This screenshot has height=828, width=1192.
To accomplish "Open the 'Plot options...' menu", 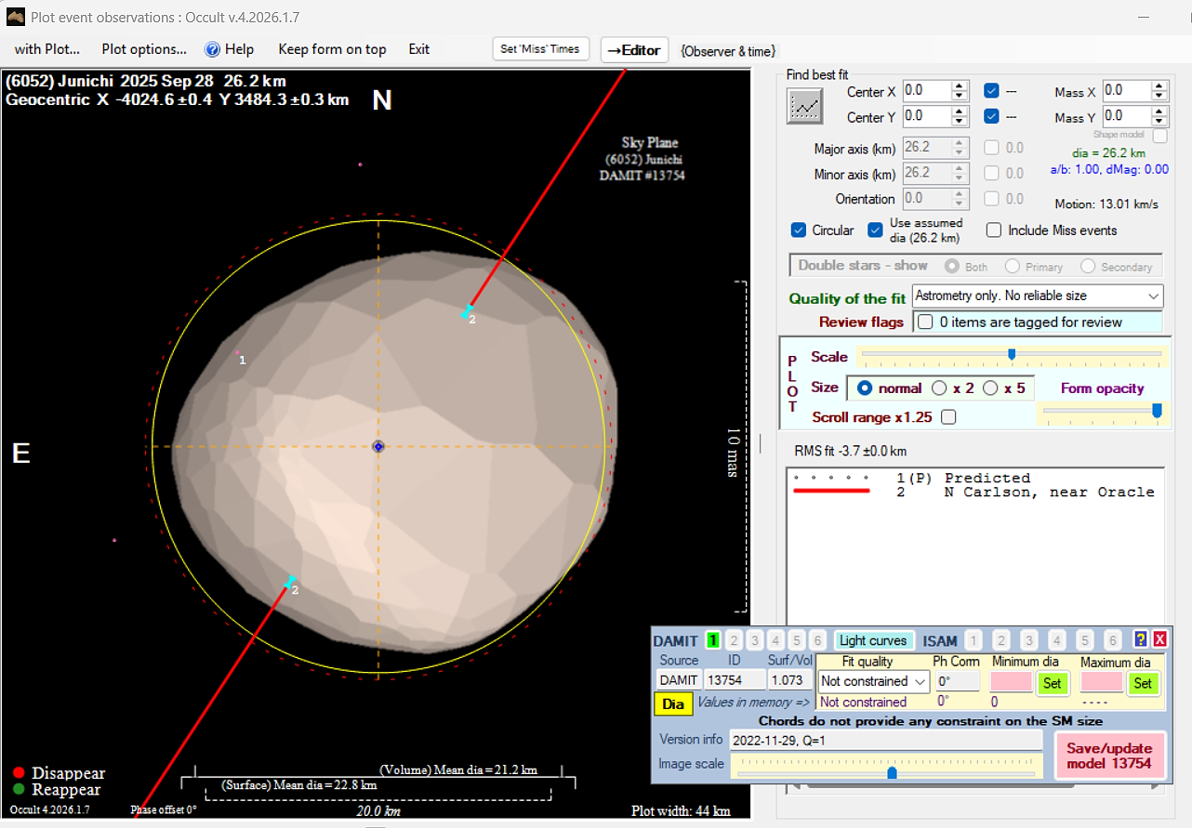I will [x=144, y=49].
